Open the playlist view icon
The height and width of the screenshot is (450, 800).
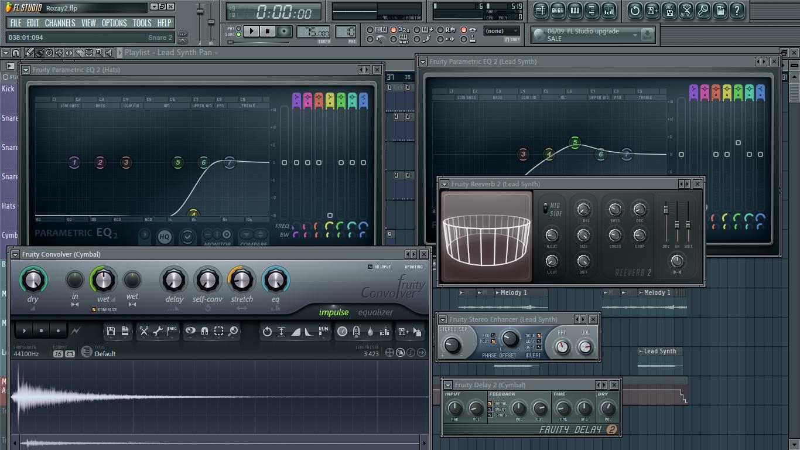tap(541, 10)
